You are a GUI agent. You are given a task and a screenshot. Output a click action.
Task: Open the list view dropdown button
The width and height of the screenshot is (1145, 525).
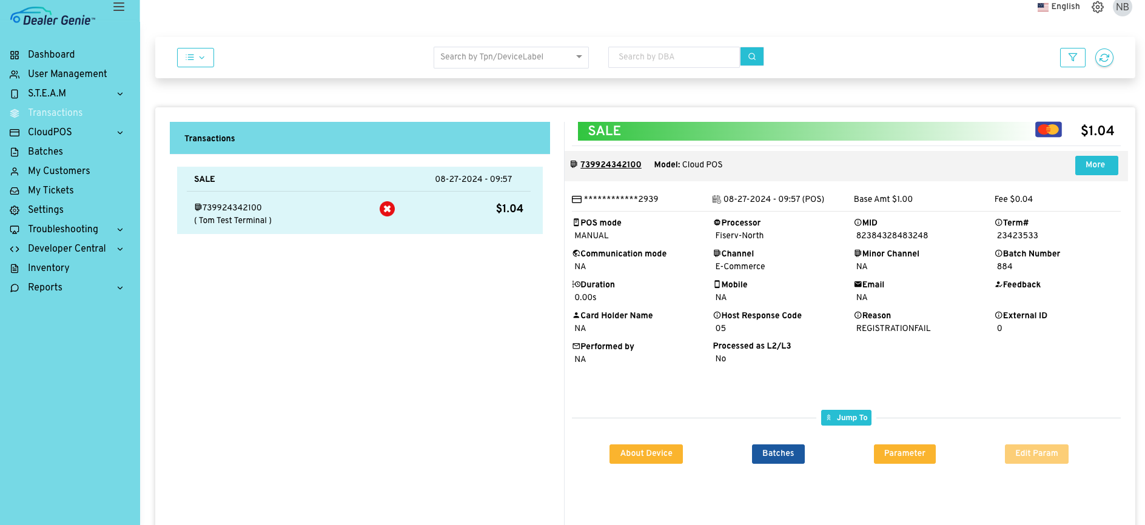[195, 58]
